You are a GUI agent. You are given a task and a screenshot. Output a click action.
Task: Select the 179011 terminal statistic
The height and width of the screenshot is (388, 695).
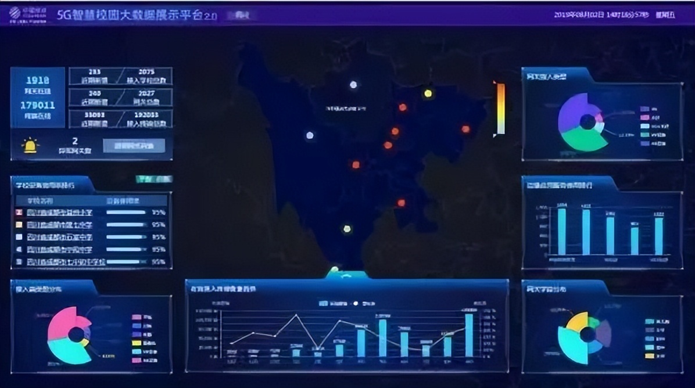(38, 105)
